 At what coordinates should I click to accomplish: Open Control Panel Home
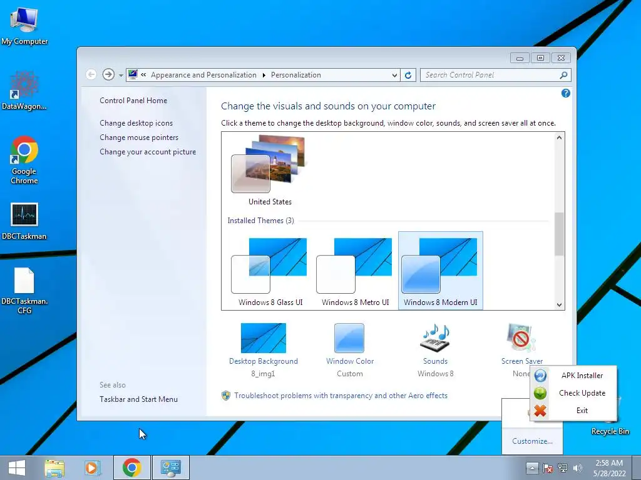point(133,101)
